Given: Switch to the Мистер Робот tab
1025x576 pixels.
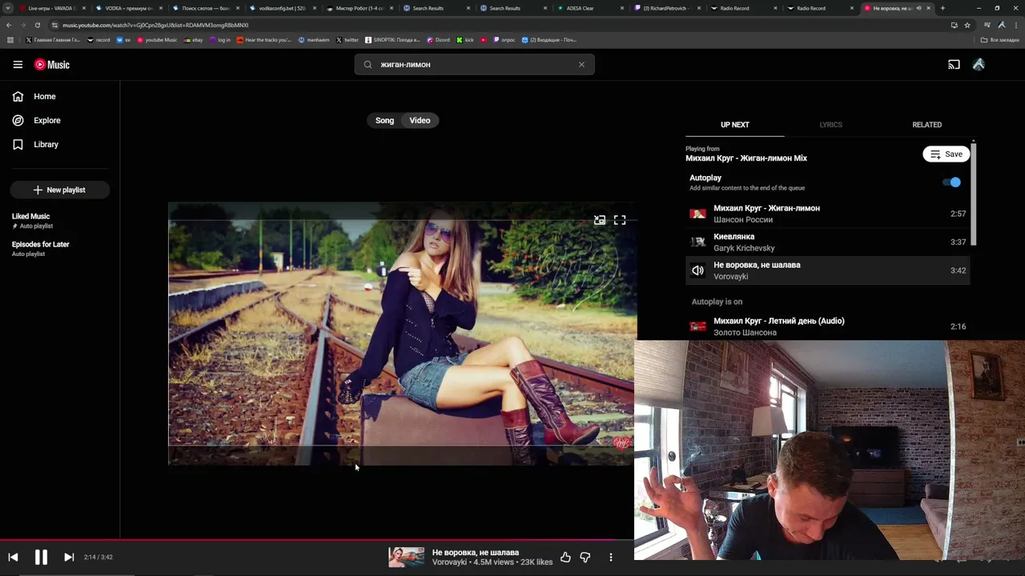Looking at the screenshot, I should click(358, 8).
